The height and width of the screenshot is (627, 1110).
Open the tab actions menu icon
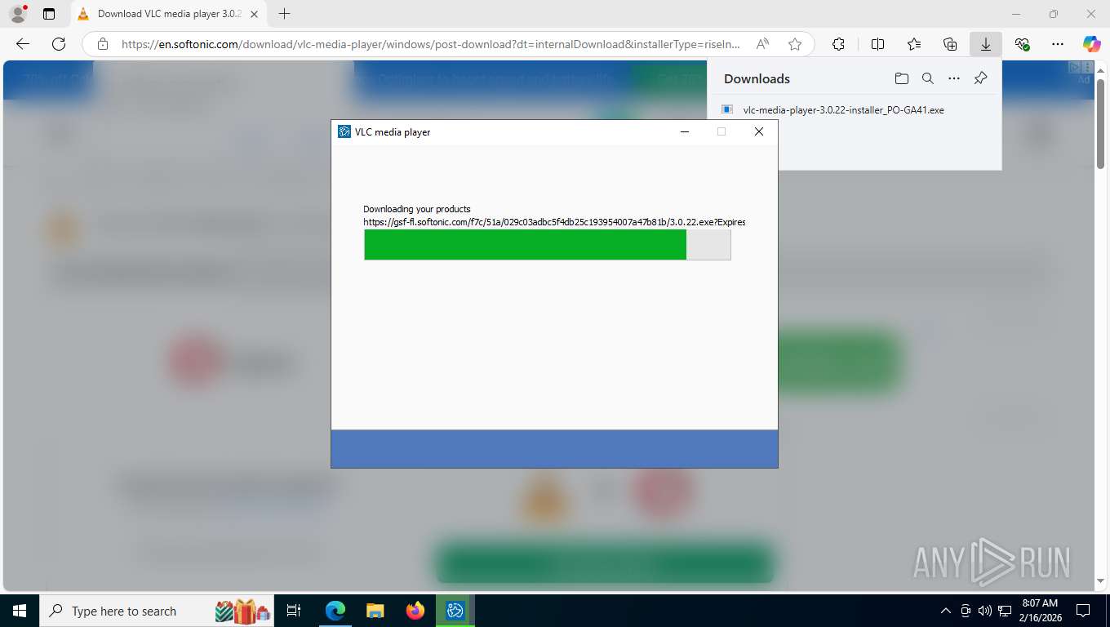(x=49, y=14)
